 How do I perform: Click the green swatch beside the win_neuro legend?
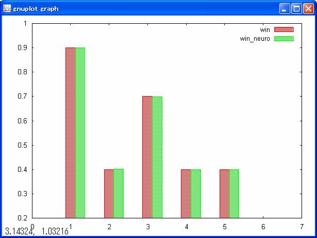click(x=283, y=38)
